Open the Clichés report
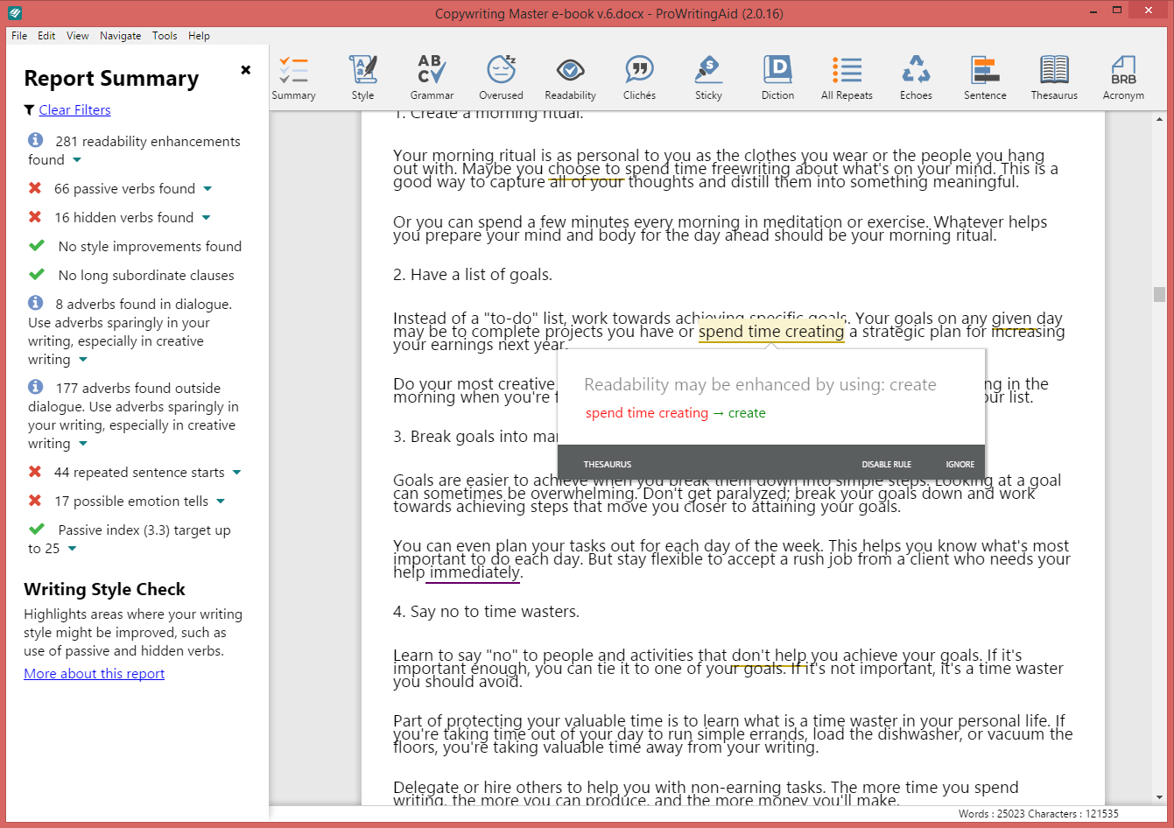 click(639, 77)
